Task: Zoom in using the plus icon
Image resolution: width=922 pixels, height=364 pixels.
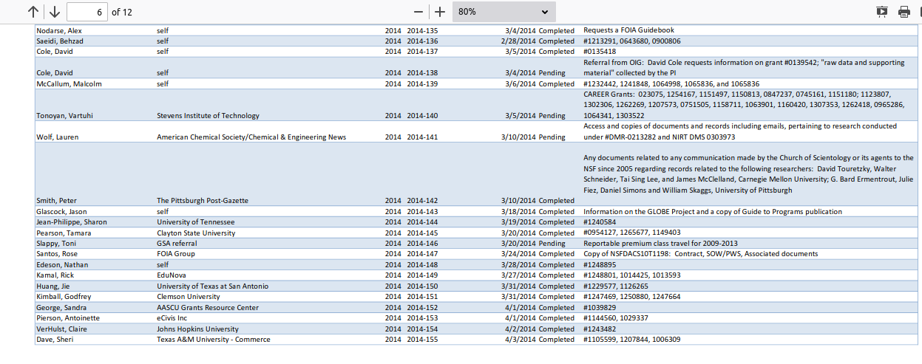Action: pyautogui.click(x=440, y=12)
